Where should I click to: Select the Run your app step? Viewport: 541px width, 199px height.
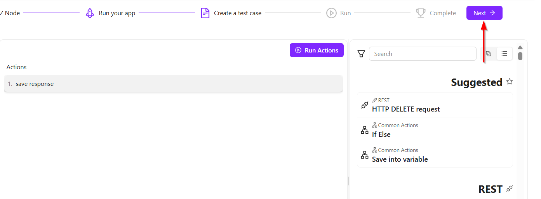117,13
